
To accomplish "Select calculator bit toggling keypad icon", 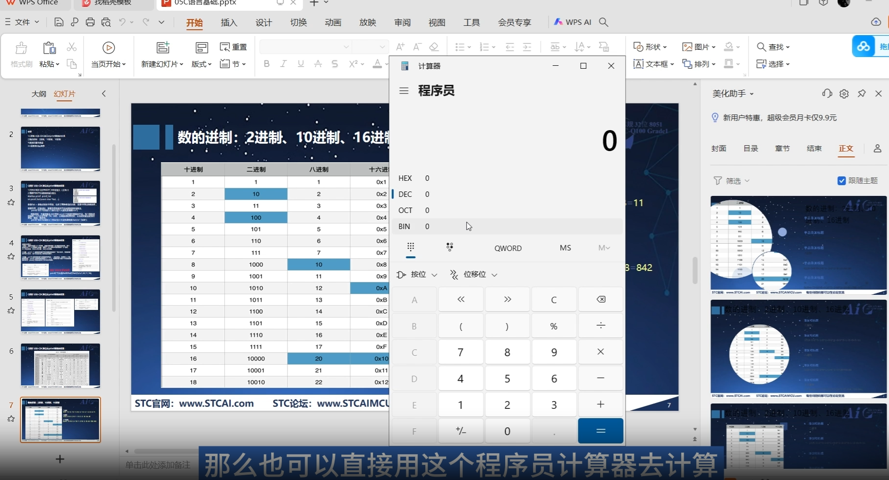I will point(450,247).
